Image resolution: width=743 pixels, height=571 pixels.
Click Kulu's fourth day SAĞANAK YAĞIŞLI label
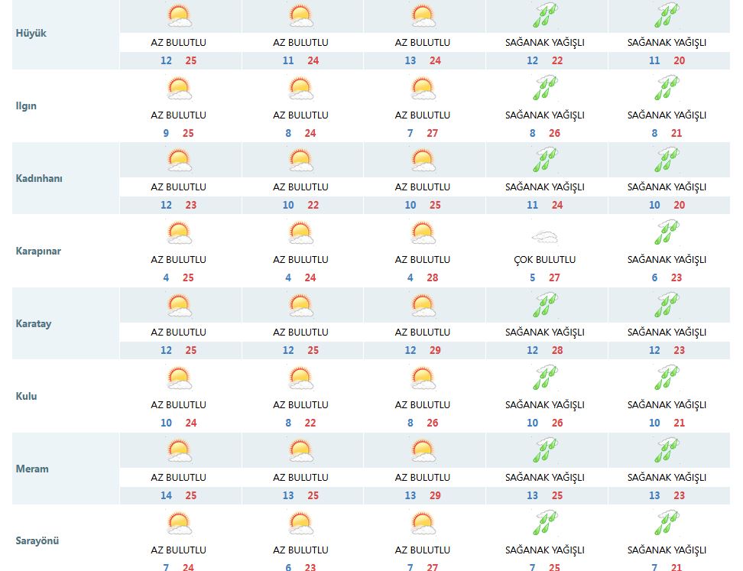click(545, 404)
